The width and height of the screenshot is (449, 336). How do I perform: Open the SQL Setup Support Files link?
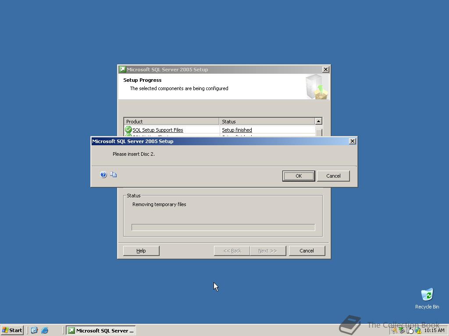(x=158, y=129)
